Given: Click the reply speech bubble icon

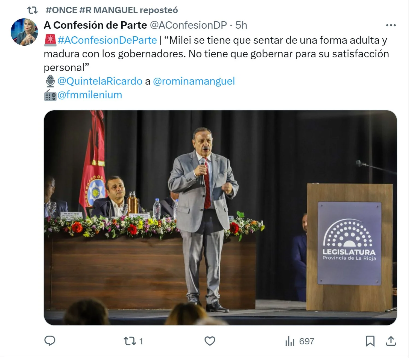Looking at the screenshot, I should pyautogui.click(x=50, y=341).
